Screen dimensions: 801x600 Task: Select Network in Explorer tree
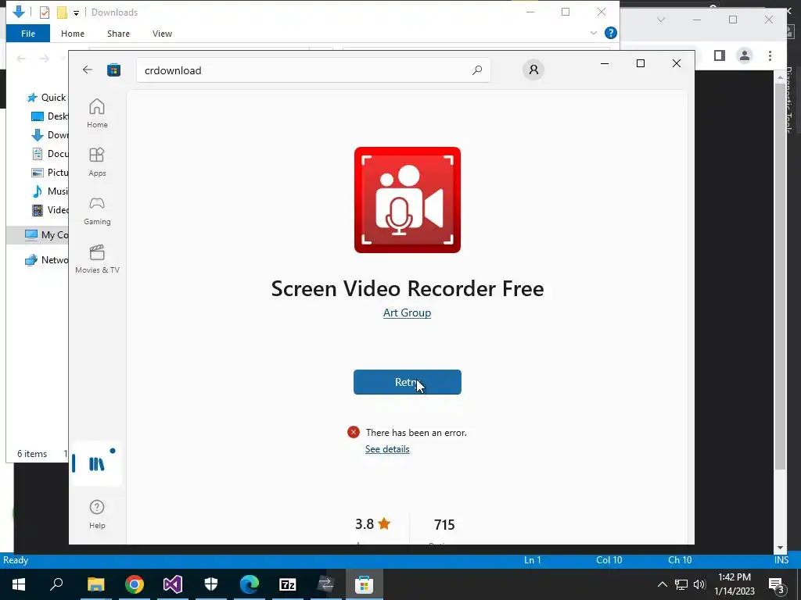(46, 259)
